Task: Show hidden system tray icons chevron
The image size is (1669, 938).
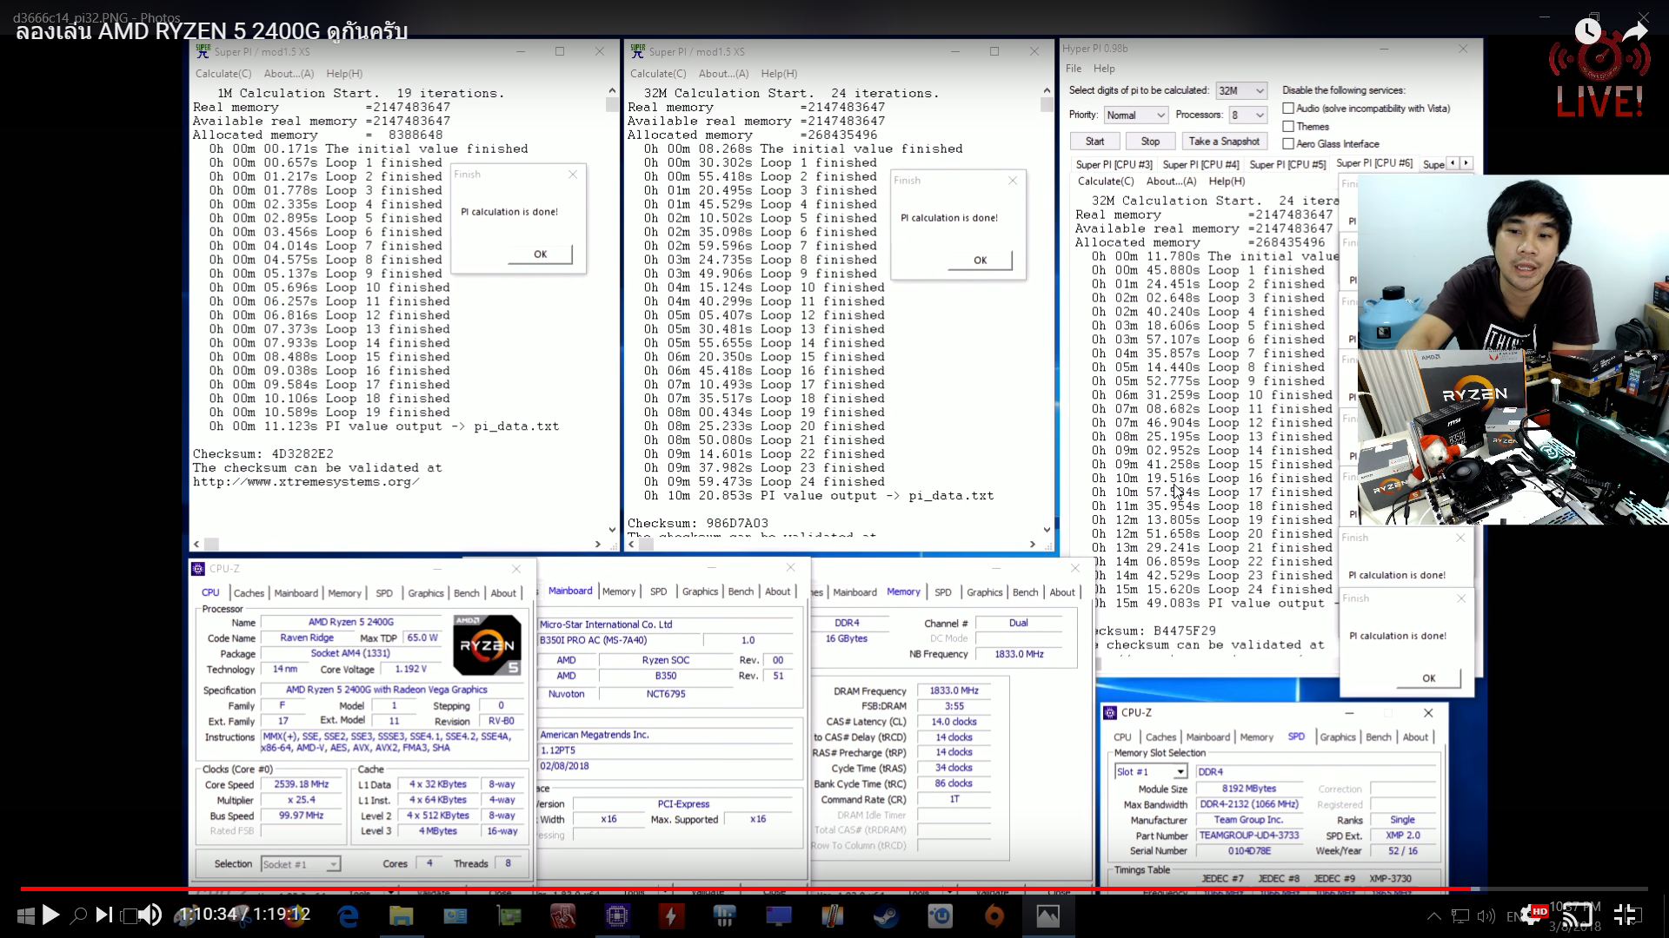Action: coord(1433,915)
